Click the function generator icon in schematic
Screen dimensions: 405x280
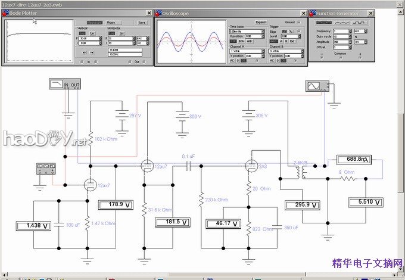click(x=43, y=167)
